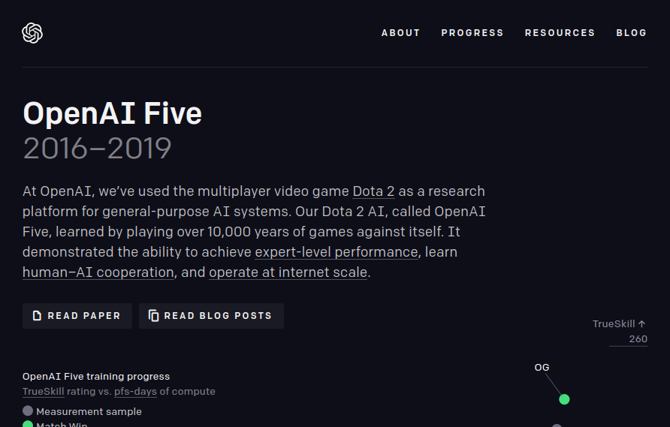
Task: Follow the Dota 2 link
Action: (373, 191)
